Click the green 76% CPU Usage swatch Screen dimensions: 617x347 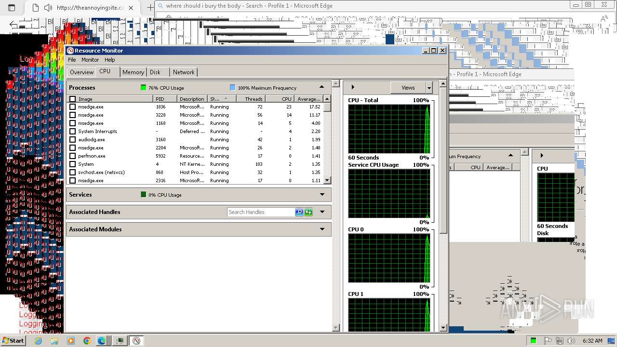143,88
